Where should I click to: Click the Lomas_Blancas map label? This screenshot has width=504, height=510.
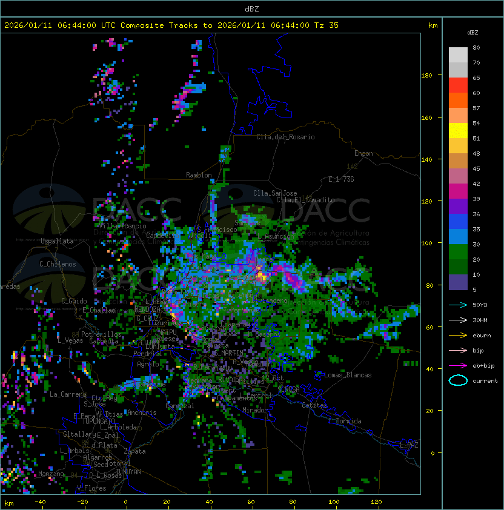pos(348,375)
